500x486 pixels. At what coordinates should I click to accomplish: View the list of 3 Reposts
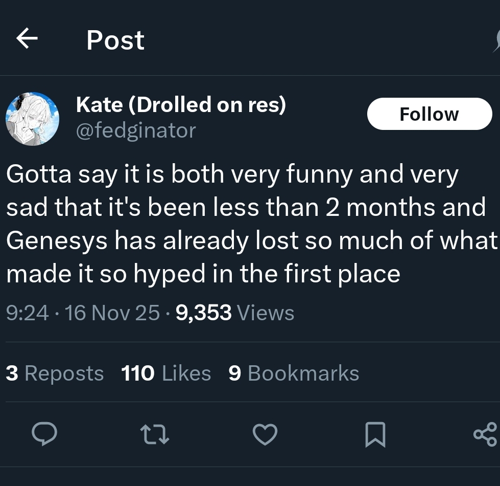coord(55,373)
